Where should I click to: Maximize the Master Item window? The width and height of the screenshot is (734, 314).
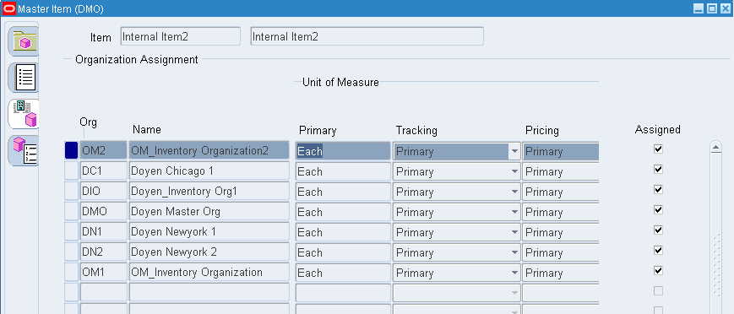[712, 8]
